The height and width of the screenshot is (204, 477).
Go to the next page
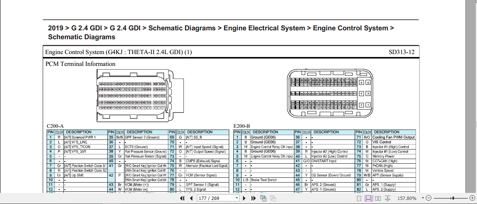(x=244, y=198)
